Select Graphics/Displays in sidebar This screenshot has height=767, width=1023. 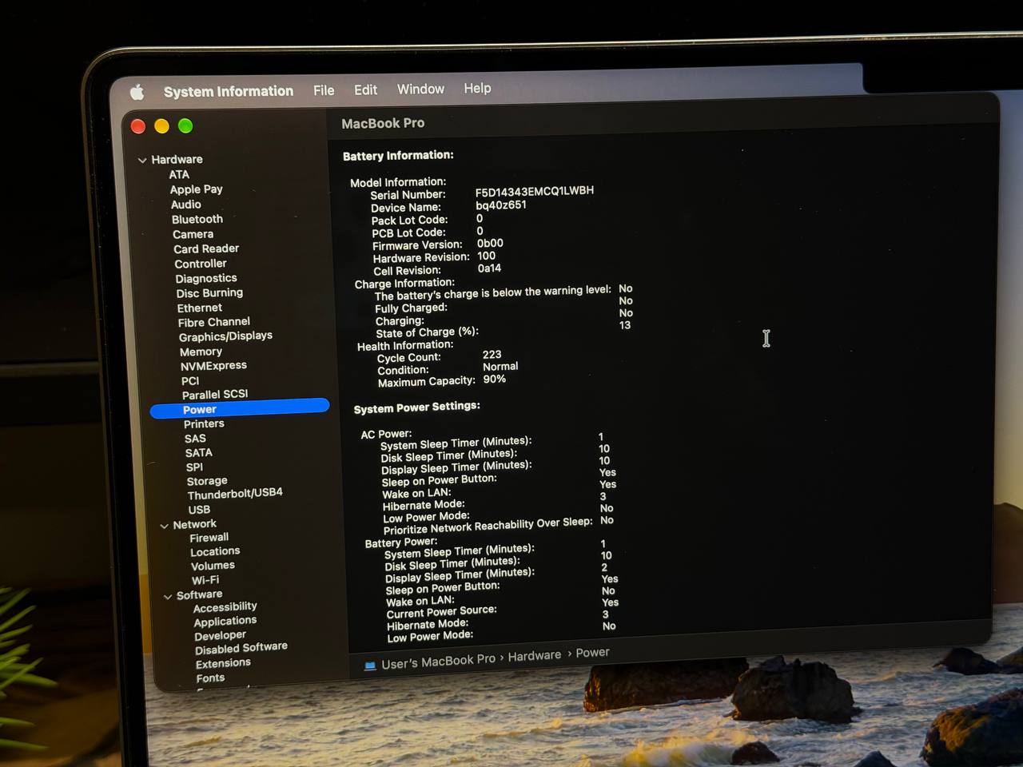pos(225,336)
